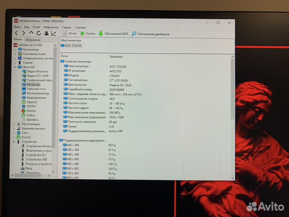
Task: Expand the Компьютер tree node
Action: click(x=15, y=49)
